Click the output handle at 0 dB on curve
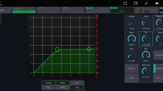 [89, 49]
